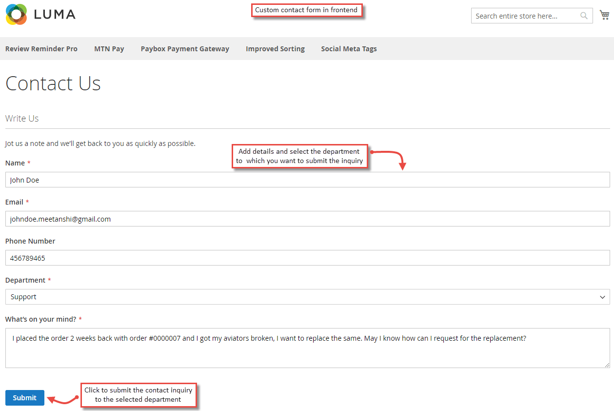Click the custom contact form annotation
Screen dimensions: 614x411
coord(306,10)
